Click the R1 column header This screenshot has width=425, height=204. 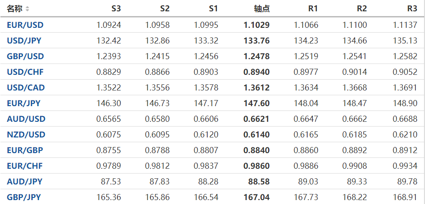[313, 9]
